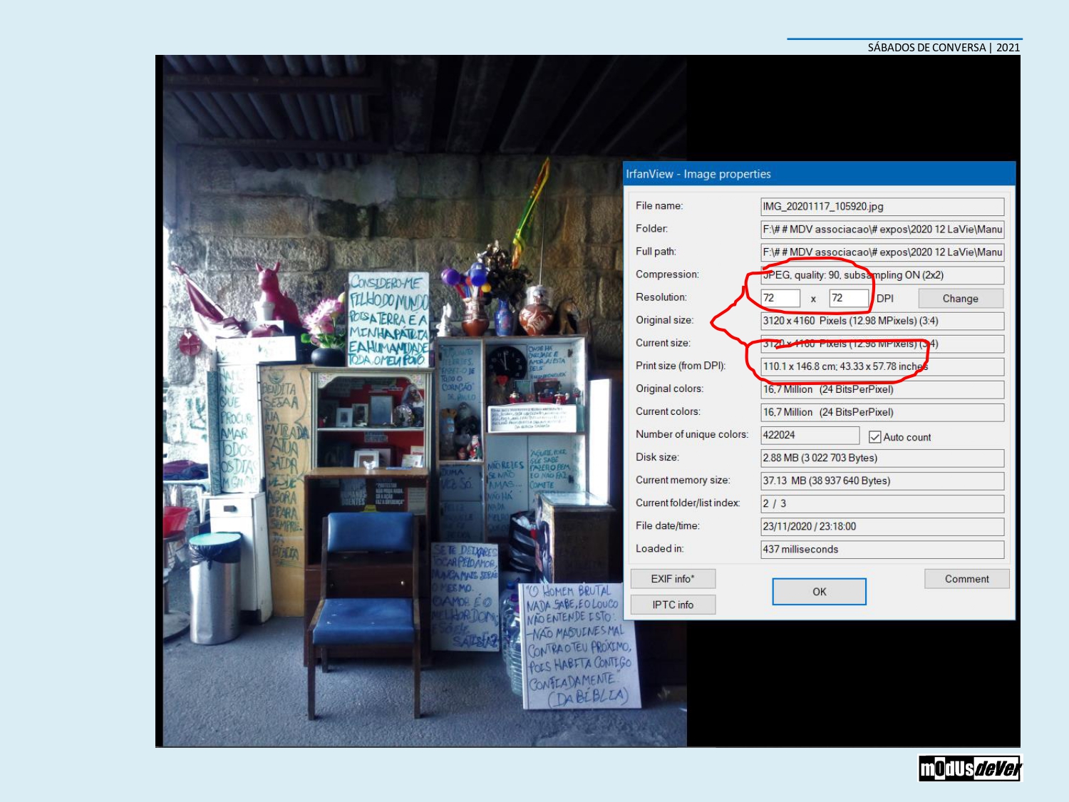Select the Compression info field

[x=882, y=275]
